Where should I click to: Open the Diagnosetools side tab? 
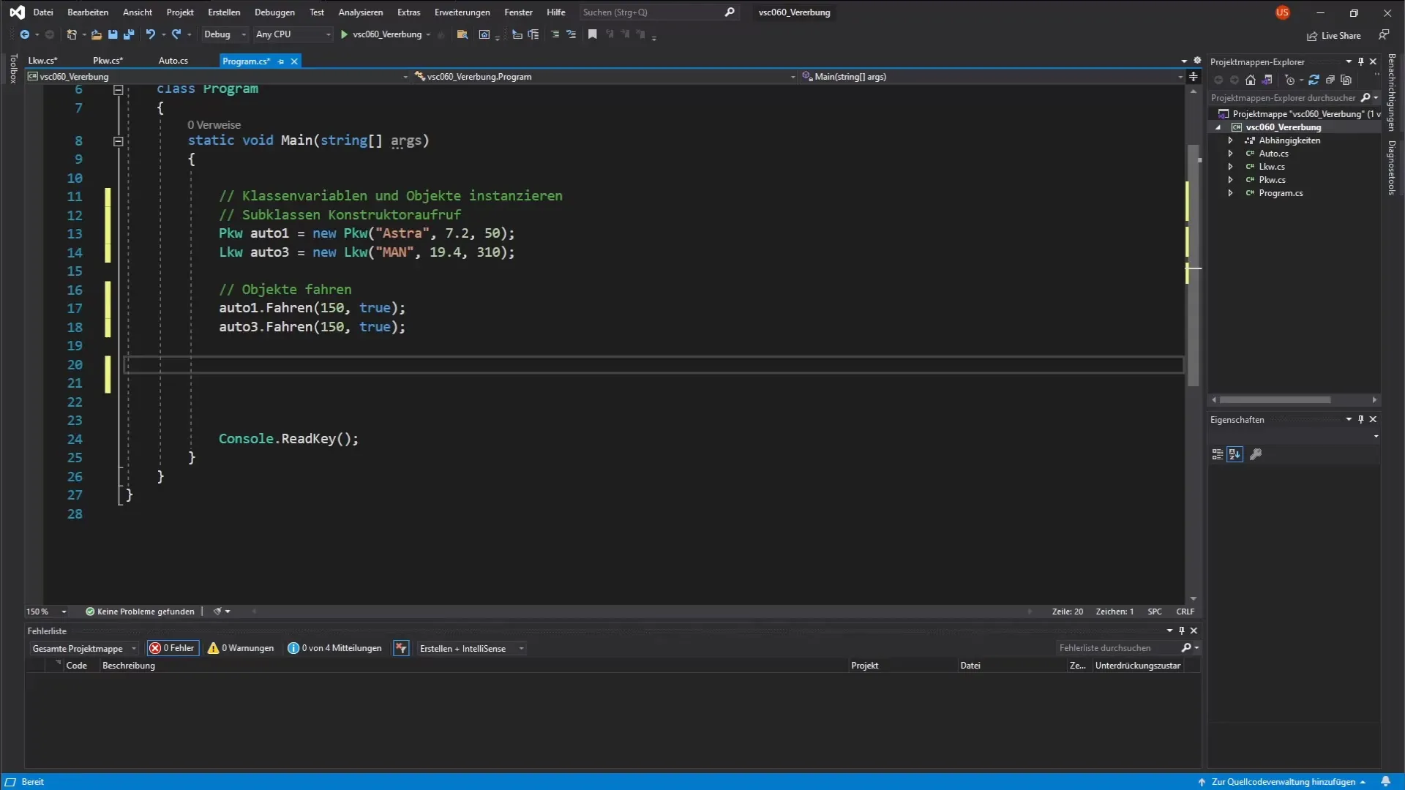[x=1392, y=167]
